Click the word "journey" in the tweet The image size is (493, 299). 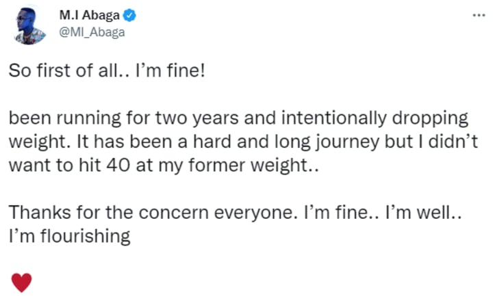tap(329, 141)
